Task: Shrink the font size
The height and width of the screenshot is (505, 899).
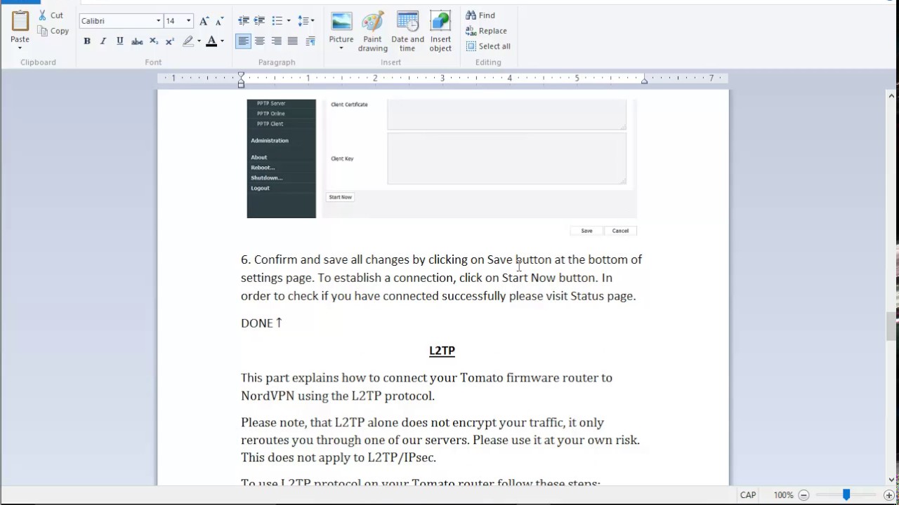Action: pos(219,21)
